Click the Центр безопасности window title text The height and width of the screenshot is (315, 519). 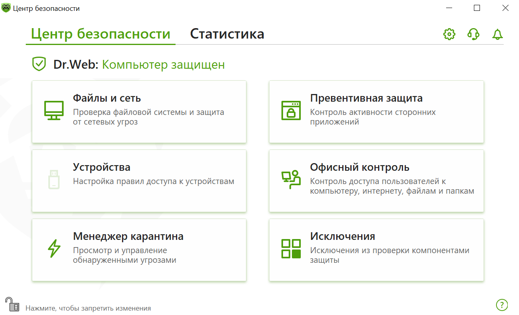coord(46,8)
